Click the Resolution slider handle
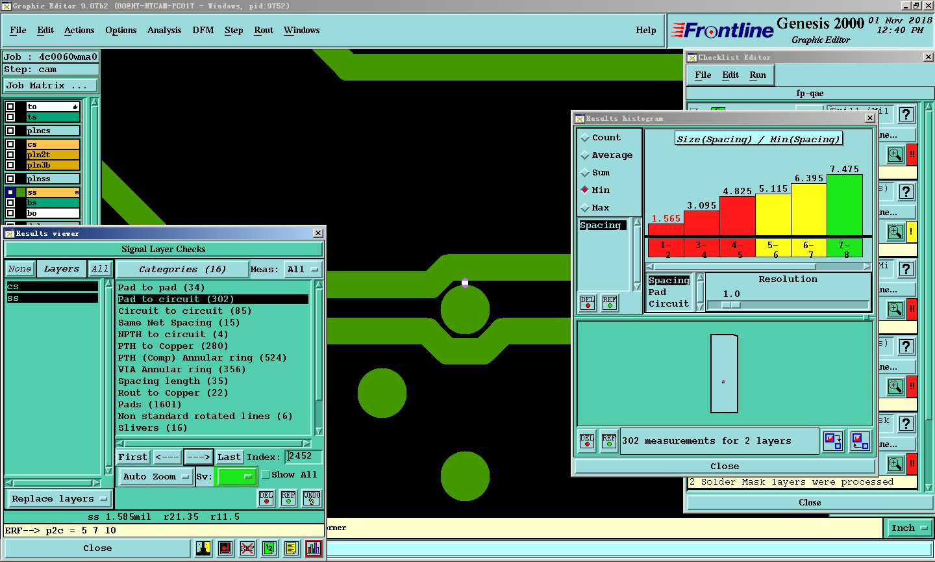 click(731, 305)
